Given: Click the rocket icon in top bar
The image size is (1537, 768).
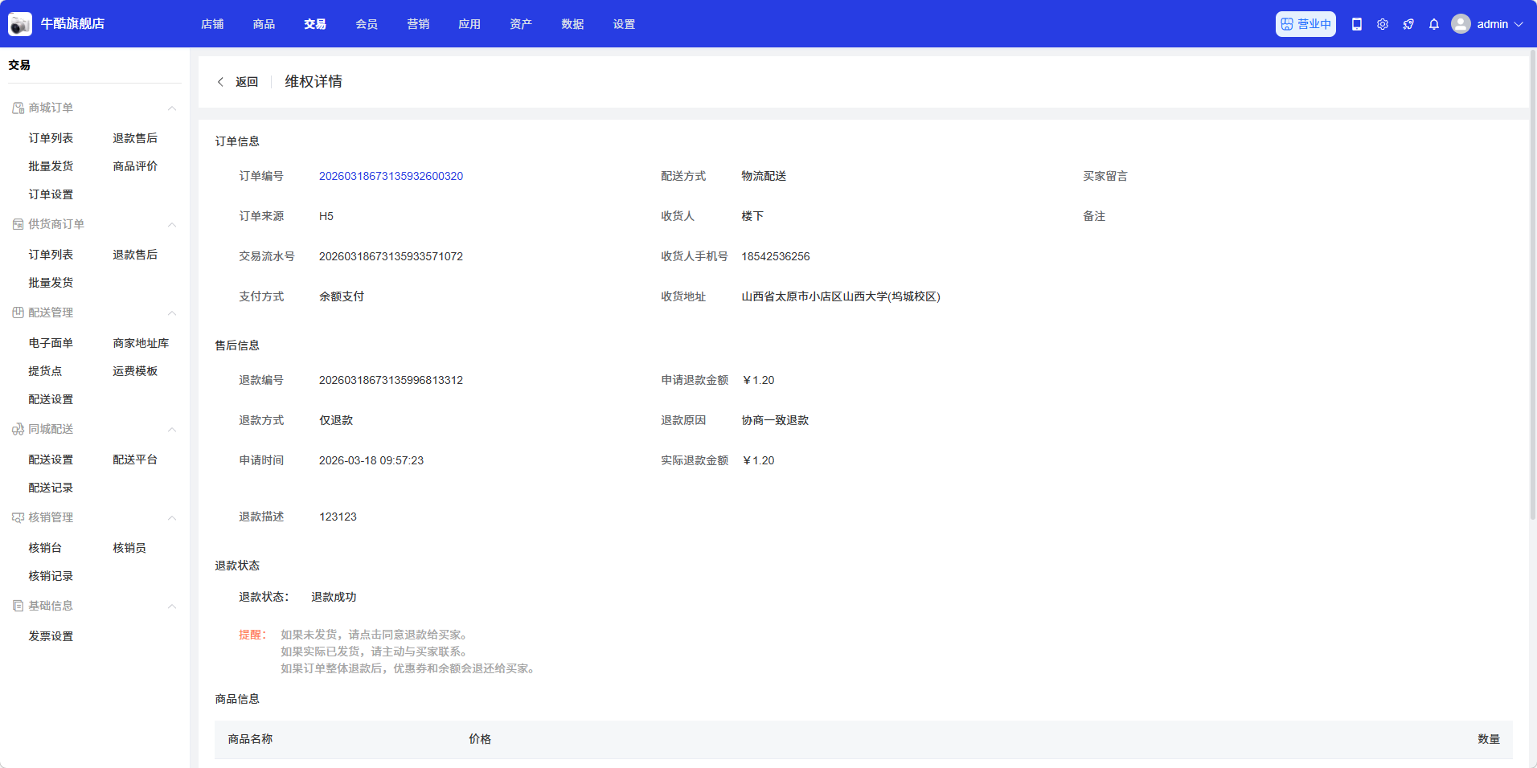Looking at the screenshot, I should click(x=1408, y=24).
